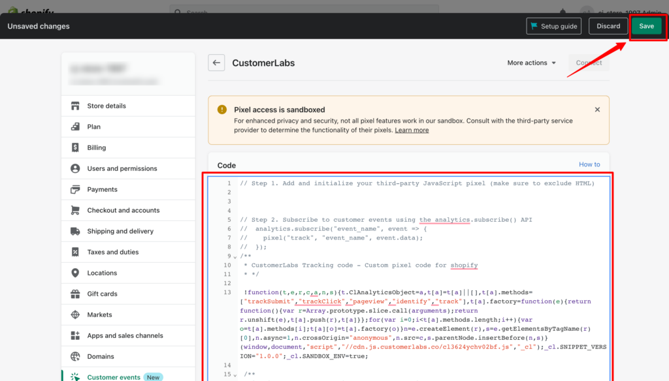Screen dimensions: 669x381
Task: Click the New badge beside Customer events
Action: coord(153,377)
